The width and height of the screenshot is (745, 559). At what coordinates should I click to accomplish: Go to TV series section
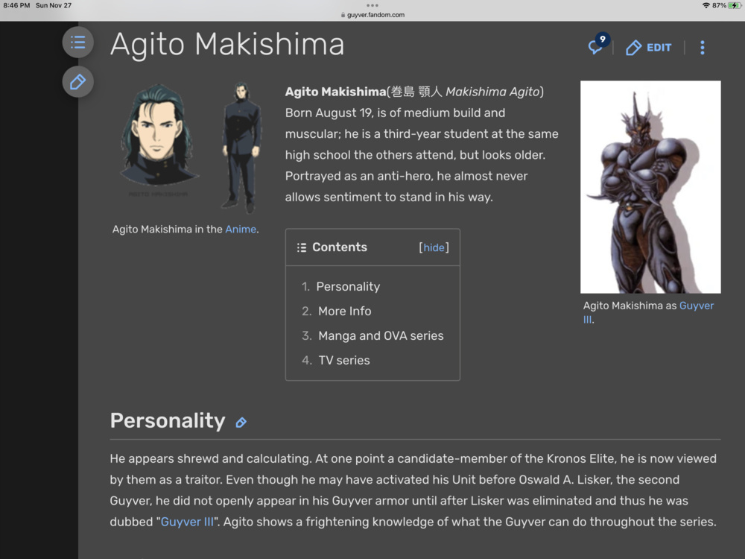[344, 360]
